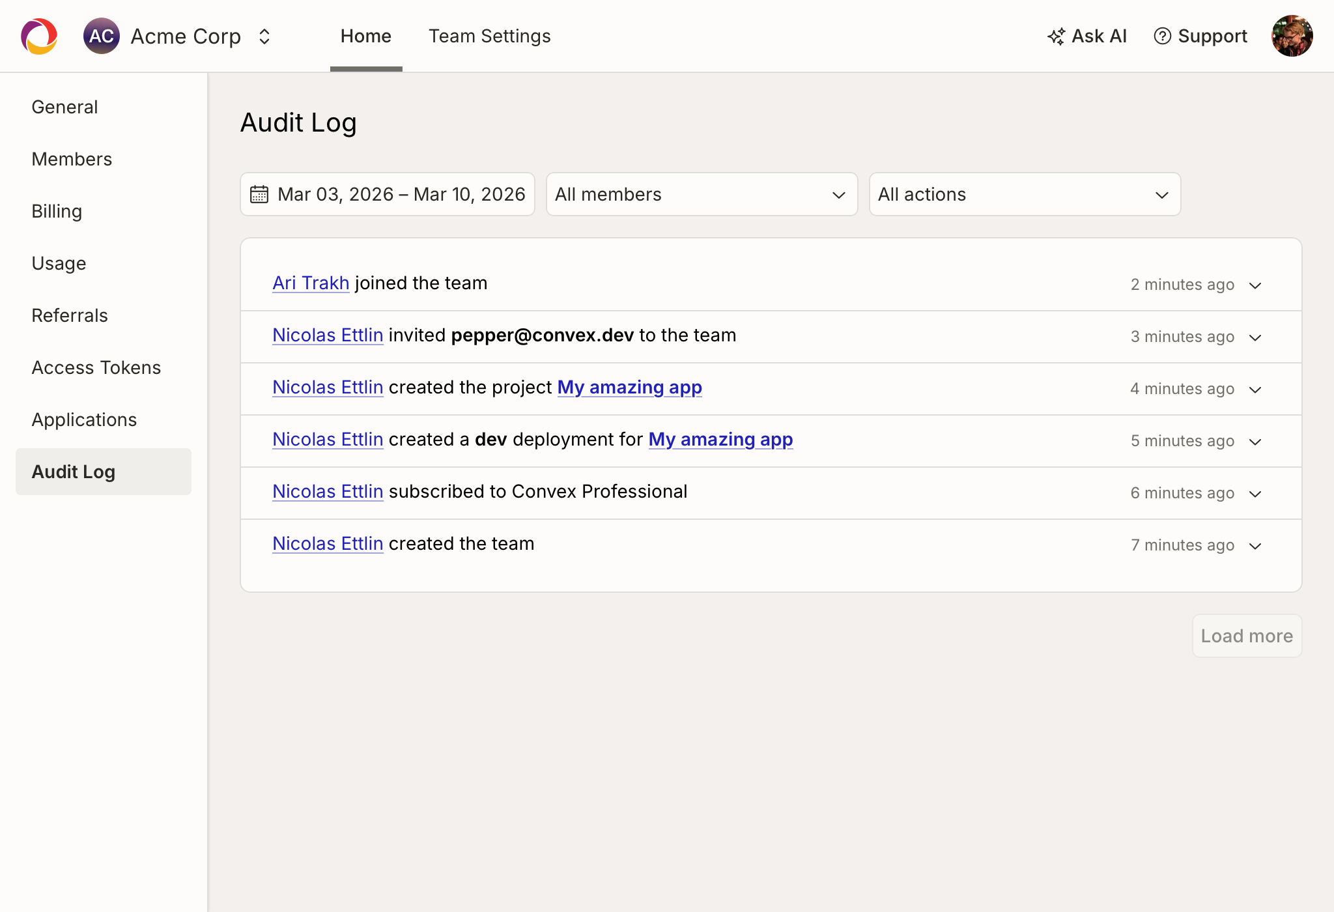
Task: Navigate to Access Tokens in the sidebar
Action: pyautogui.click(x=96, y=367)
